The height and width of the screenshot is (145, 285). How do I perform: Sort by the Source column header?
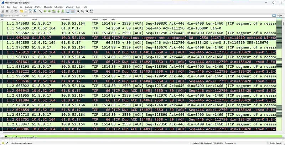(x=46, y=20)
